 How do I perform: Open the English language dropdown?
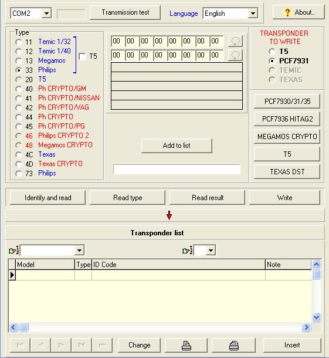253,13
